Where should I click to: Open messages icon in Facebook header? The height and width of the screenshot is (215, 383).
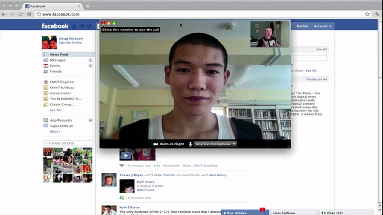tap(82, 26)
